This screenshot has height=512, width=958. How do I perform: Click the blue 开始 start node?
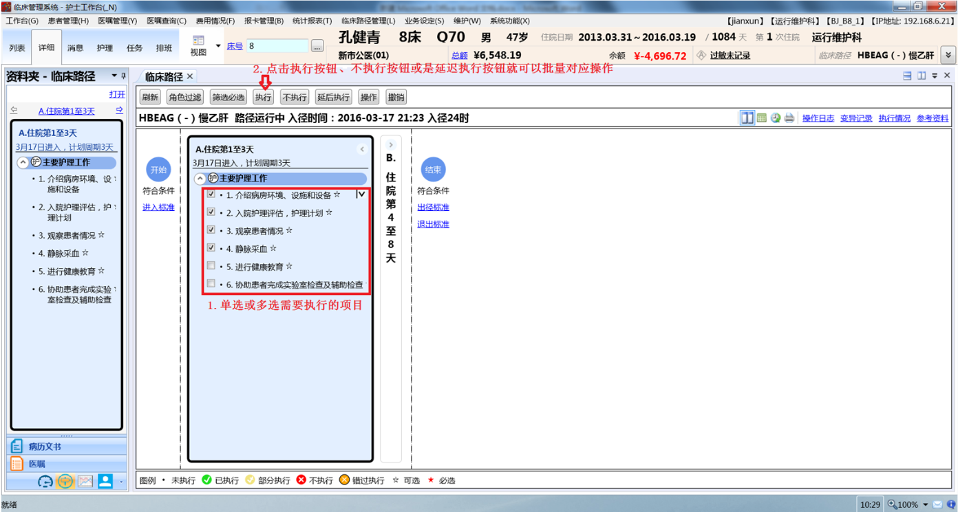tap(158, 170)
